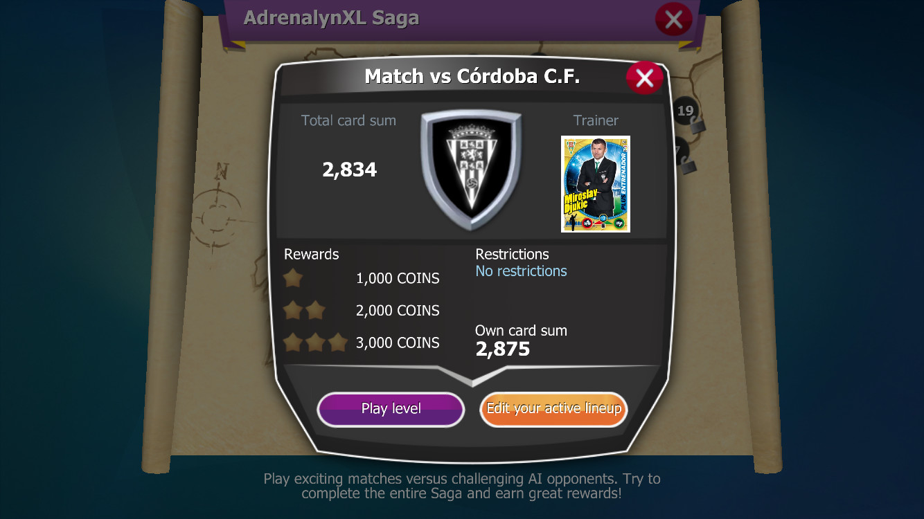
Task: Click the Match vs Córdoba C.F. header
Action: pyautogui.click(x=472, y=76)
